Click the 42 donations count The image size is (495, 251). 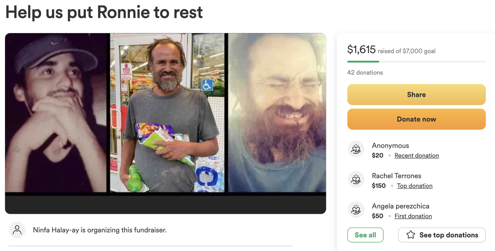click(365, 73)
